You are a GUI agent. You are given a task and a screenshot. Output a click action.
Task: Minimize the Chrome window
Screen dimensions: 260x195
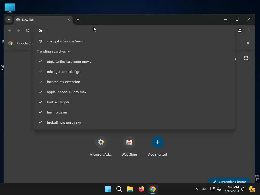(225, 19)
